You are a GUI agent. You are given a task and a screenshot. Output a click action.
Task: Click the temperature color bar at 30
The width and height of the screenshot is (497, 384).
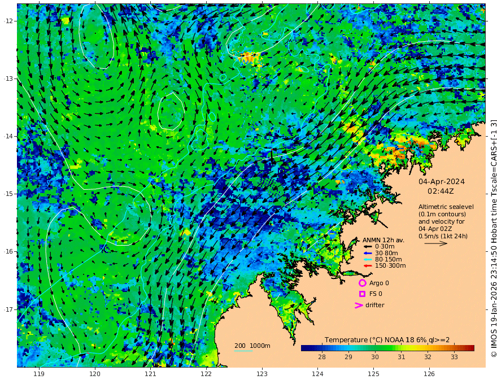pos(375,348)
